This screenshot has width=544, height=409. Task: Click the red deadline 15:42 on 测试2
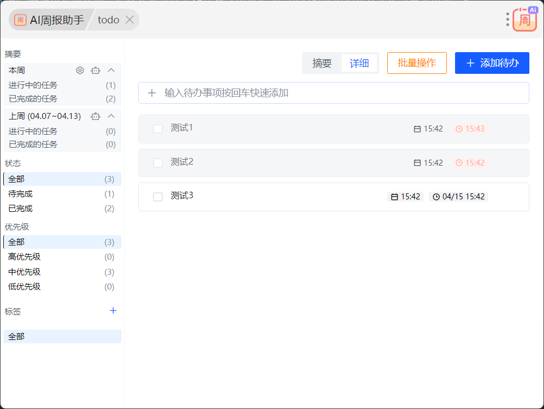click(x=470, y=163)
